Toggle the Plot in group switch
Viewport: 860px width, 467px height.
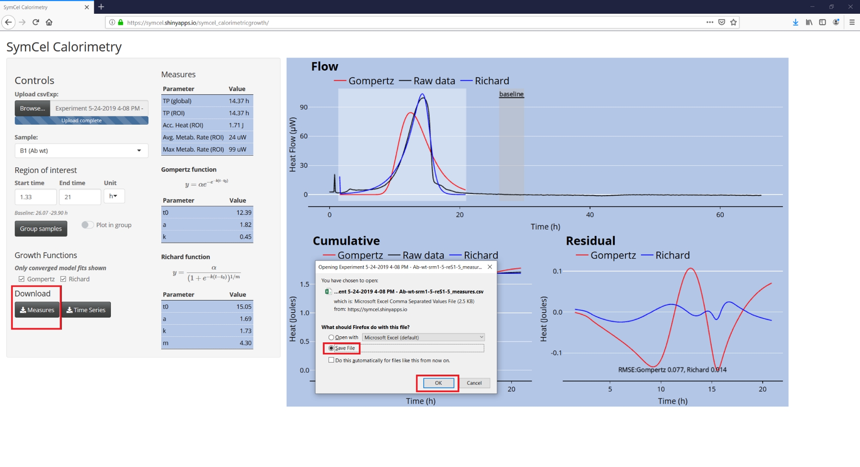tap(87, 225)
